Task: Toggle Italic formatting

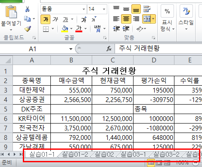Action: (x=55, y=19)
